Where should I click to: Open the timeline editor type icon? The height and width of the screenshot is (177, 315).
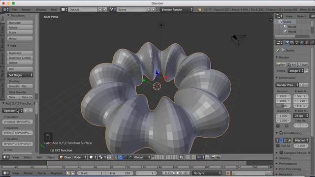click(5, 173)
